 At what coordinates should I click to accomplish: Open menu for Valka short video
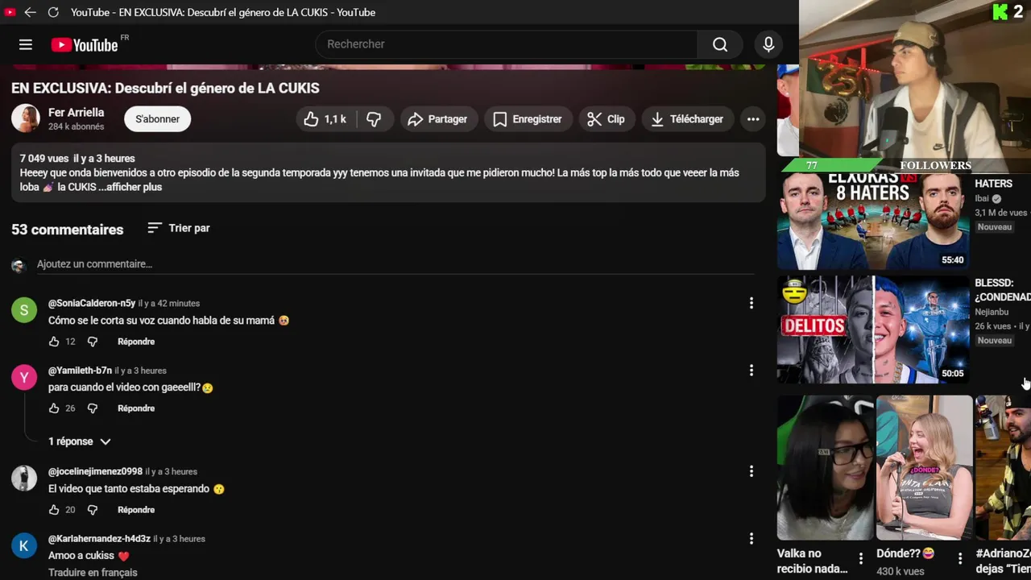tap(860, 558)
